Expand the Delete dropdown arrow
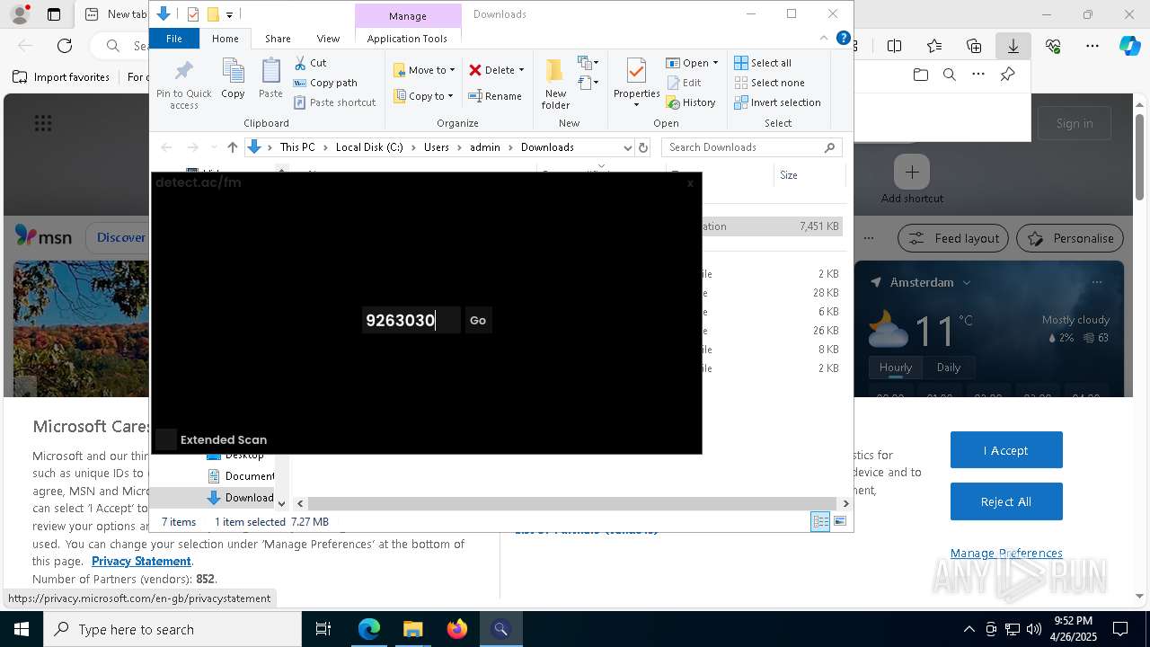Image resolution: width=1150 pixels, height=647 pixels. tap(521, 70)
